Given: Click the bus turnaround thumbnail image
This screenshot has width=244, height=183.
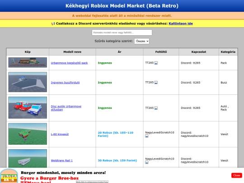Looking at the screenshot, I should click(28, 82).
